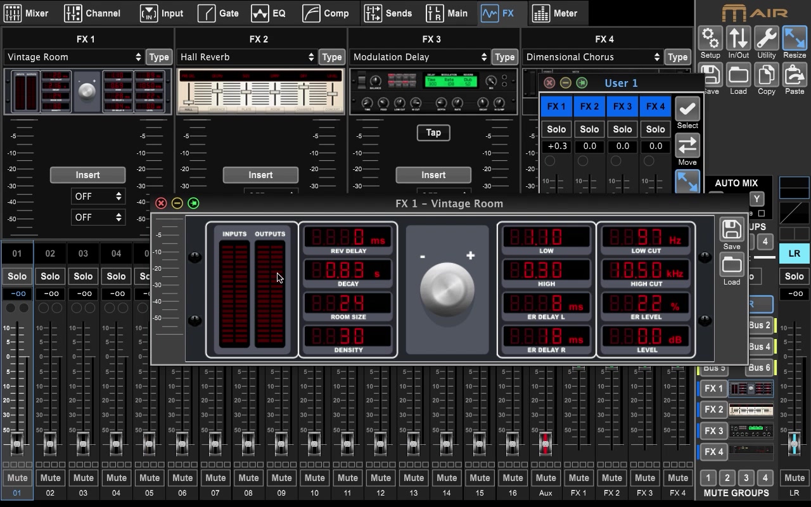Click the large silver knob in Vintage Room
The width and height of the screenshot is (811, 507).
click(x=447, y=290)
